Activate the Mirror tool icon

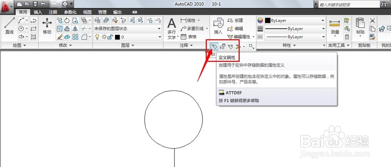click(75, 28)
